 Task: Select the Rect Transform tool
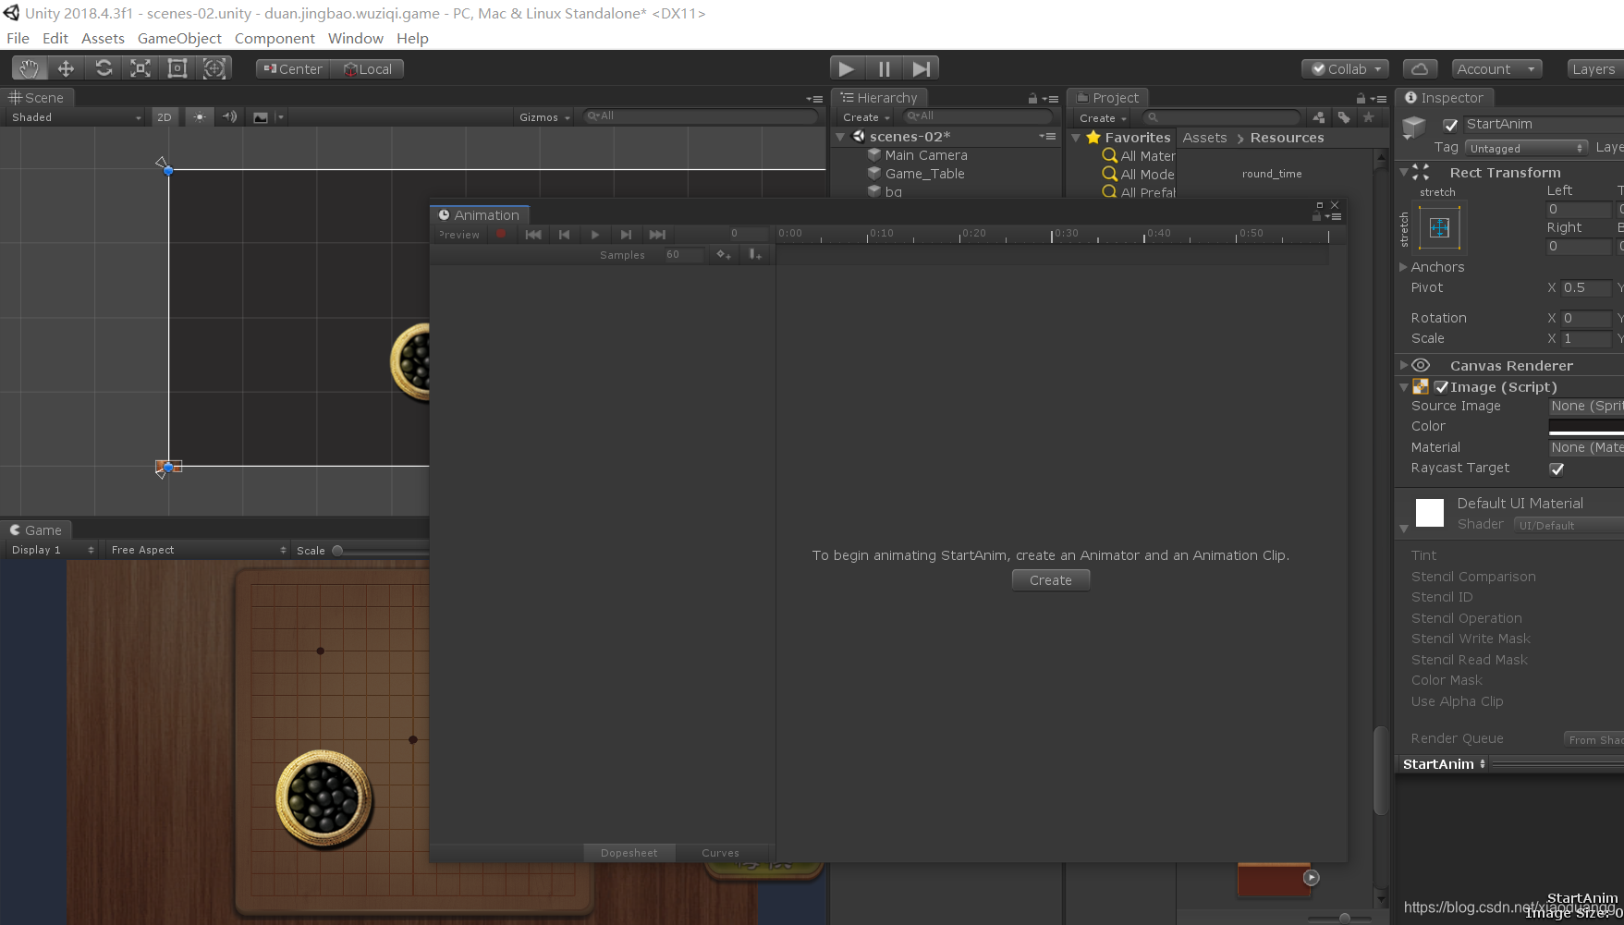[x=177, y=68]
